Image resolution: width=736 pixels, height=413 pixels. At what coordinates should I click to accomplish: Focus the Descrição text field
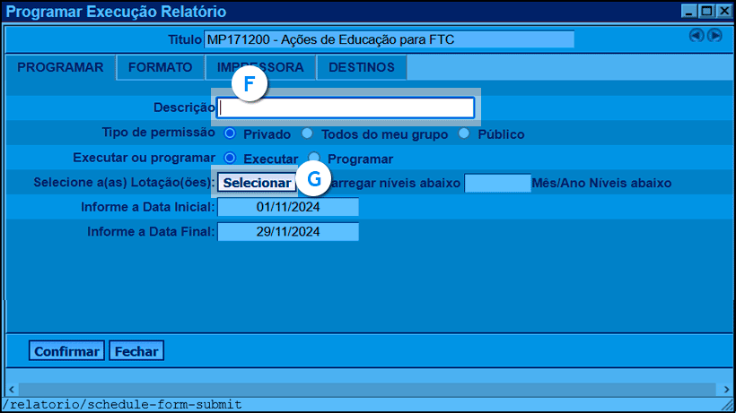pyautogui.click(x=346, y=108)
